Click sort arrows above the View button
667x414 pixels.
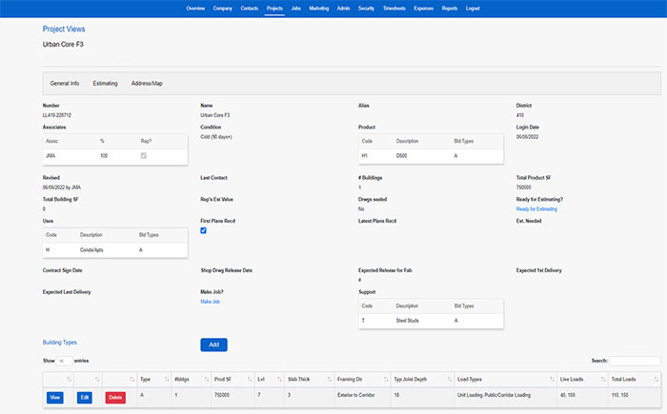tap(69, 379)
